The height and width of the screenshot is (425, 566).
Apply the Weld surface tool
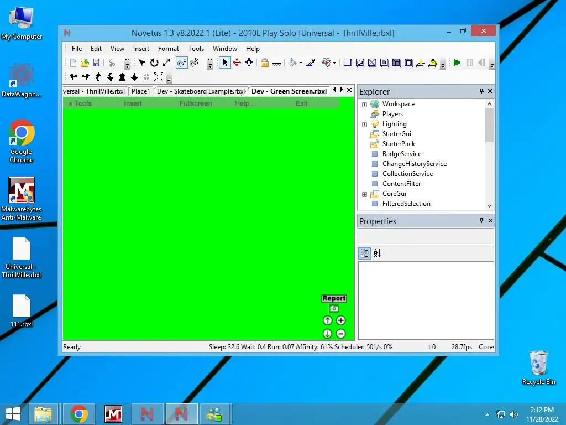[372, 63]
